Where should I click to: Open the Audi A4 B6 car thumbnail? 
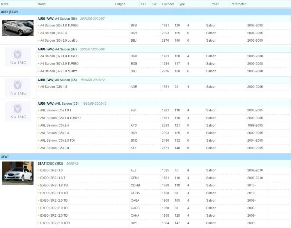tap(18, 28)
